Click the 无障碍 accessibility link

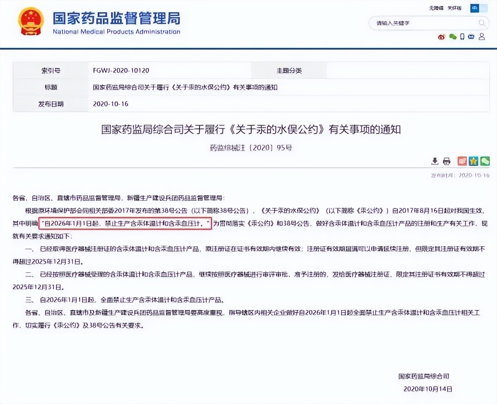(436, 8)
